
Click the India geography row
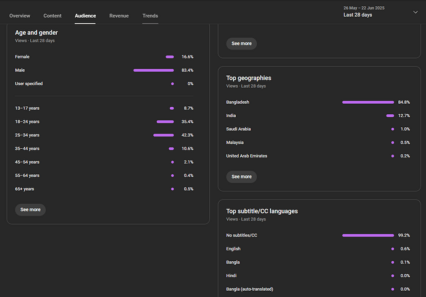318,115
